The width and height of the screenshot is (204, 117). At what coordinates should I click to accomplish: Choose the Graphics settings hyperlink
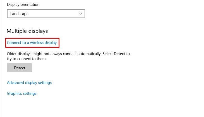pyautogui.click(x=22, y=93)
